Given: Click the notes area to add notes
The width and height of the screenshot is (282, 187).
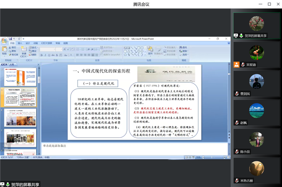Looking at the screenshot, I should coord(133,146).
